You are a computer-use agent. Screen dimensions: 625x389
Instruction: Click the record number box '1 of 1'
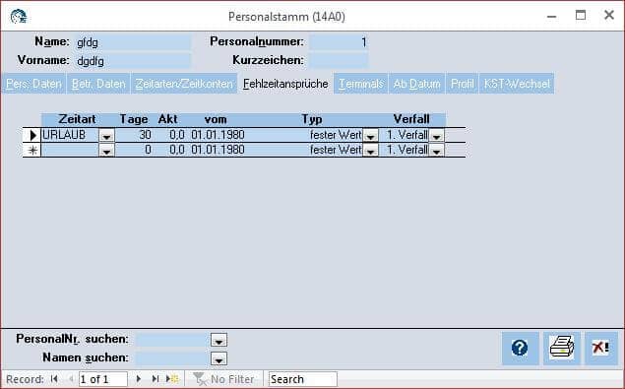tap(102, 379)
